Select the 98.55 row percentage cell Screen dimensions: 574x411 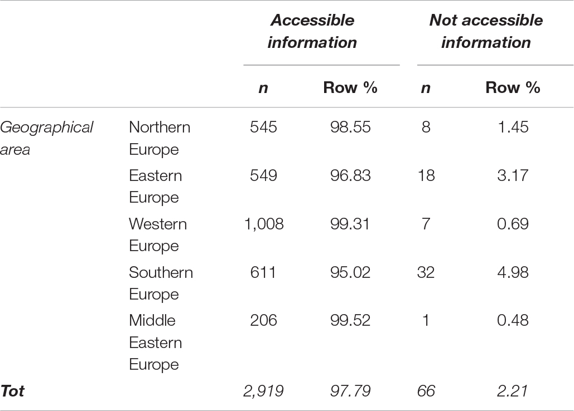350,127
